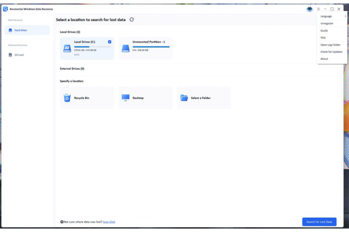The height and width of the screenshot is (232, 349).
Task: Click the refresh icon beside the heading
Action: tap(131, 19)
